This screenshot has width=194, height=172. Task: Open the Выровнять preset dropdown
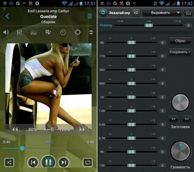(162, 13)
